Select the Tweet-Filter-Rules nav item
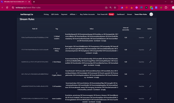The width and height of the screenshot is (174, 103). tap(141, 14)
